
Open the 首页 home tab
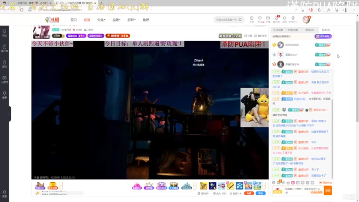pos(74,20)
